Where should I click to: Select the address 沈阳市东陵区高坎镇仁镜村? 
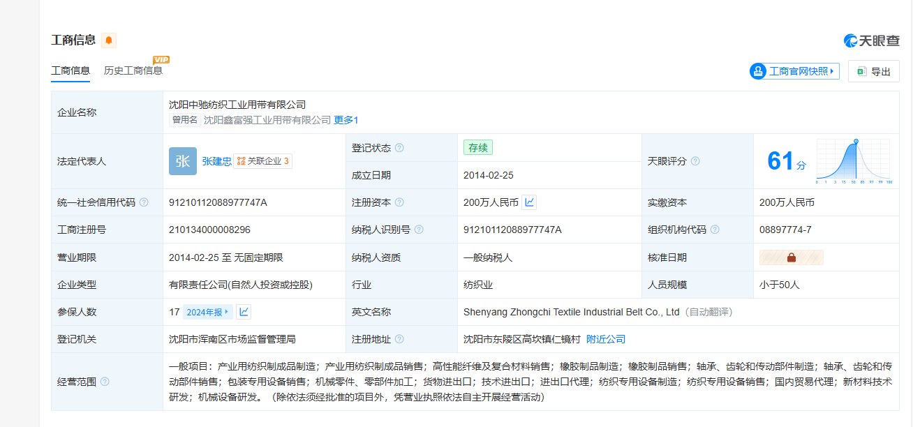coord(522,339)
